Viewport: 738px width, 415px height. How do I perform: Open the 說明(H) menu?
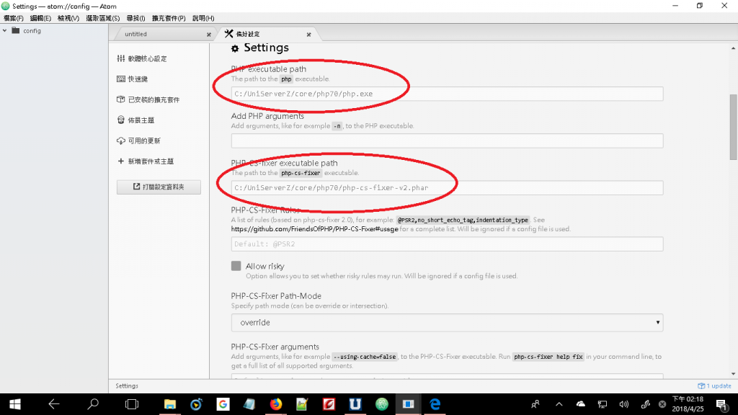point(203,18)
